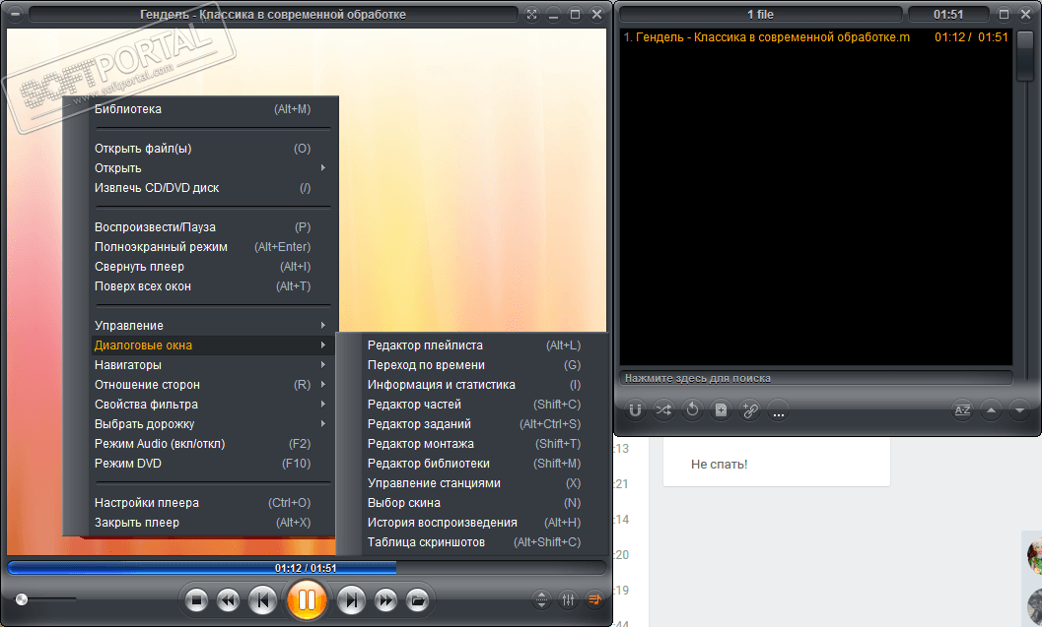Open Настройки плеера
This screenshot has width=1042, height=627.
click(203, 503)
